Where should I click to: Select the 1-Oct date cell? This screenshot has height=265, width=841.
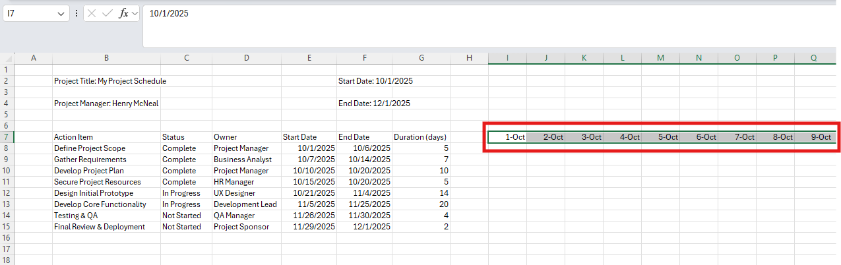click(x=507, y=137)
